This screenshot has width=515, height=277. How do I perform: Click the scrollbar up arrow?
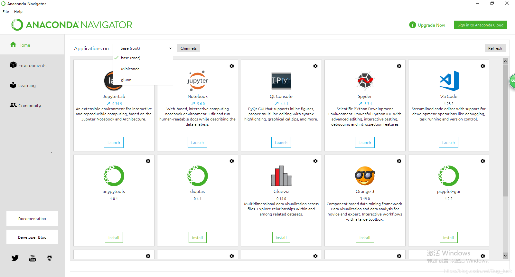[x=505, y=61]
